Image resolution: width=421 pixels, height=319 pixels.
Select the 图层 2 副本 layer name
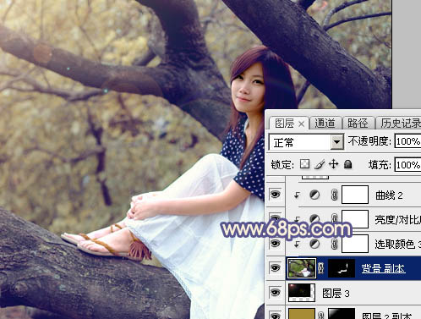click(x=386, y=316)
